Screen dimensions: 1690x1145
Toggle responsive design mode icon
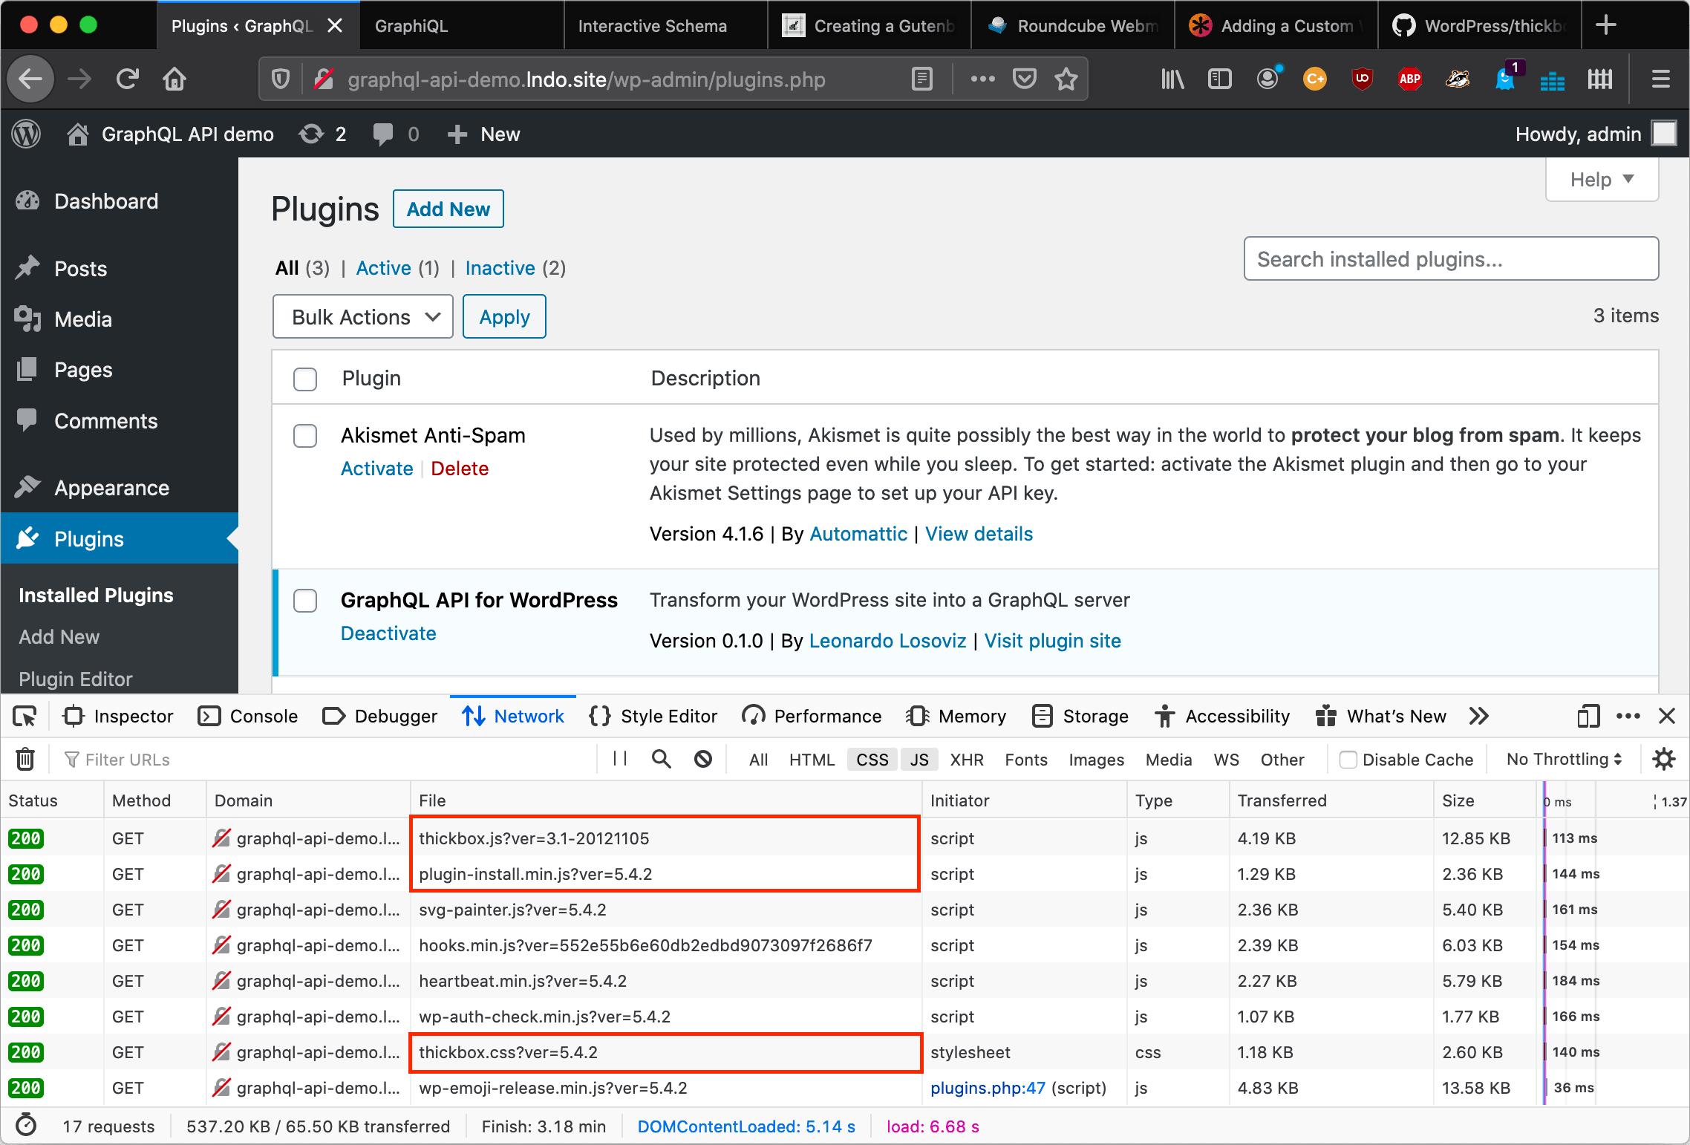(x=1588, y=716)
